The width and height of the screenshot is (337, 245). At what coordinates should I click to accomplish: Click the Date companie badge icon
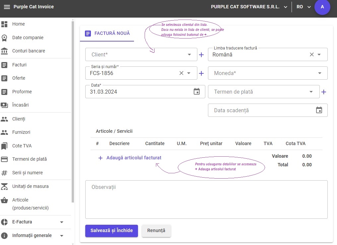tap(4, 38)
